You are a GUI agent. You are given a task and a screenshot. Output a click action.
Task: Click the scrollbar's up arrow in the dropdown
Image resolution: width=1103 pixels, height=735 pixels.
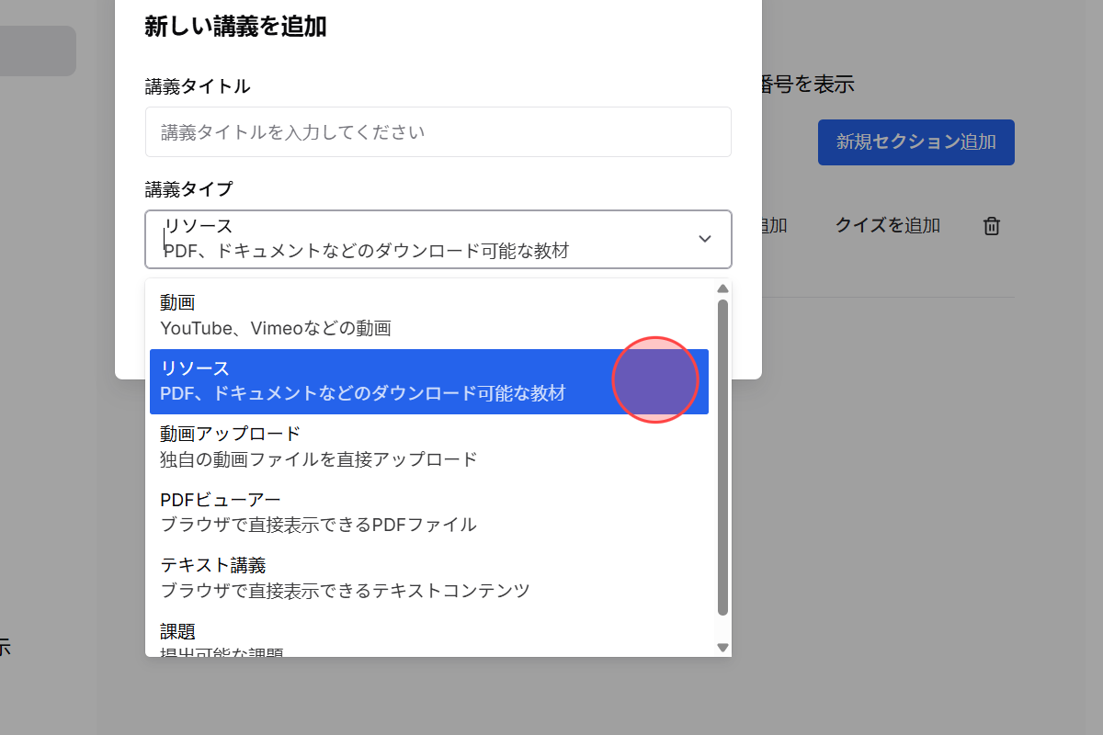point(722,288)
